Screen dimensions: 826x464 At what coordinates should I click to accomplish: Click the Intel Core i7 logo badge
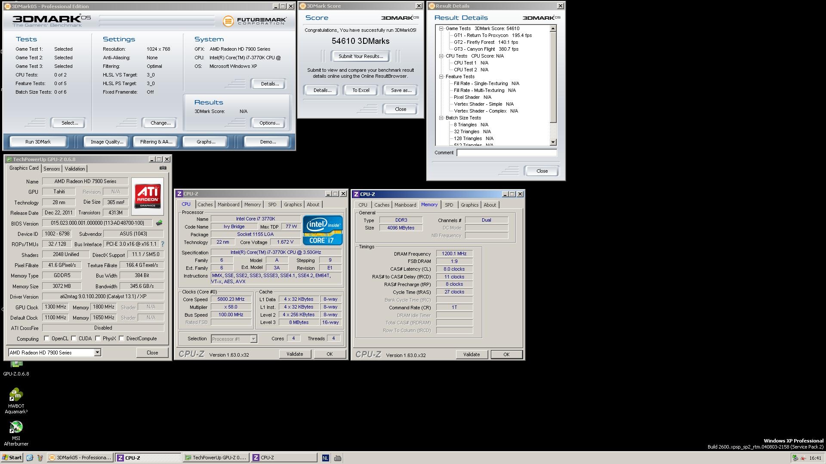(x=322, y=230)
